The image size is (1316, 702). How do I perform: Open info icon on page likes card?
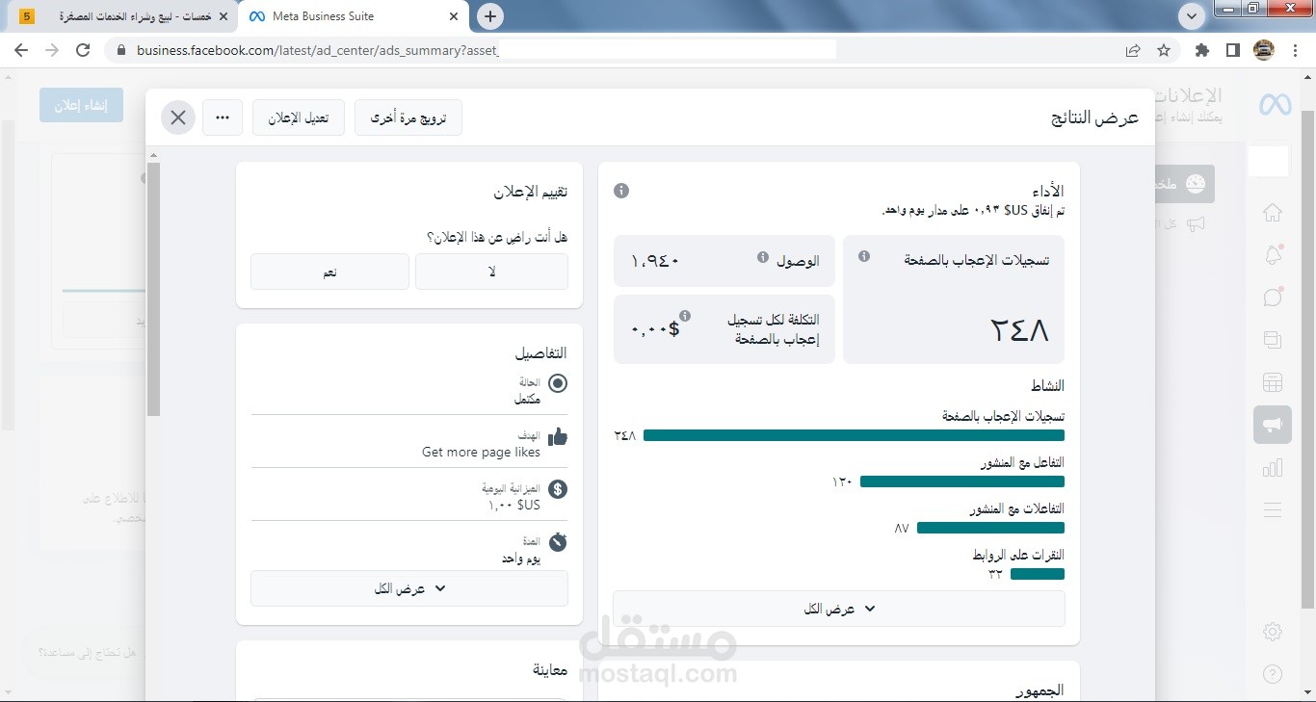[864, 256]
